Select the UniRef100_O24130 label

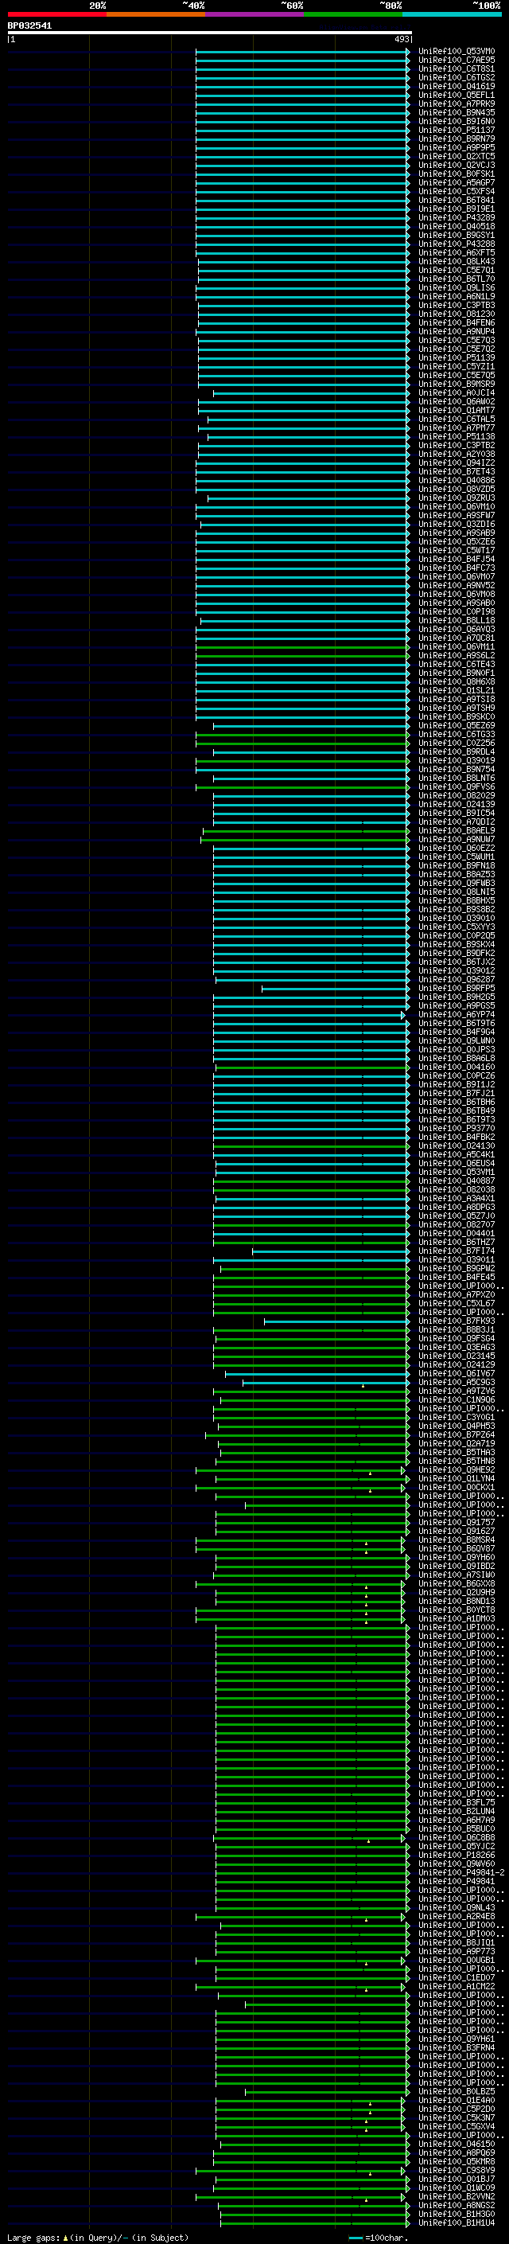click(457, 1145)
